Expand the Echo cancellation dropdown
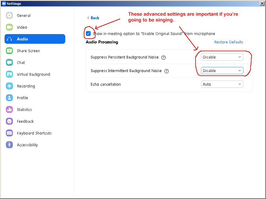The image size is (266, 199). (x=222, y=84)
